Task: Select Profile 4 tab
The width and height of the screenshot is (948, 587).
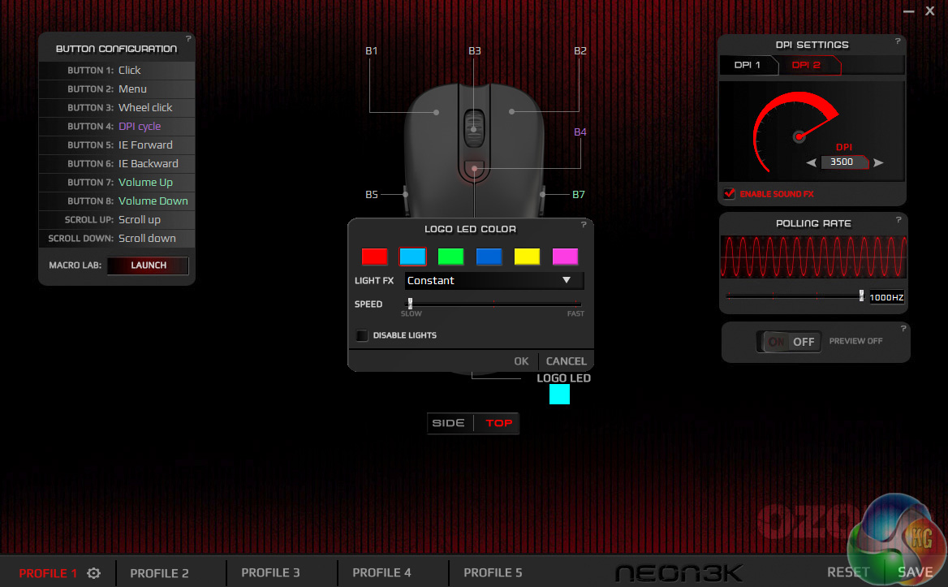Action: 381,572
